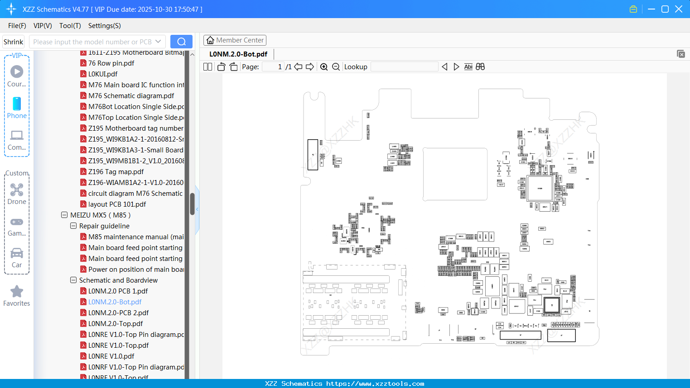This screenshot has height=388, width=690.
Task: Open layout PCB 101.pdf
Action: coord(117,204)
